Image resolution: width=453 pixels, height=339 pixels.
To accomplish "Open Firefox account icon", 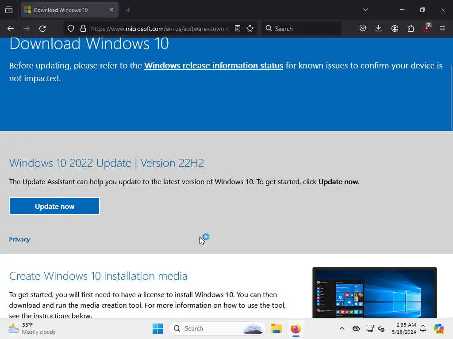I will tap(395, 28).
